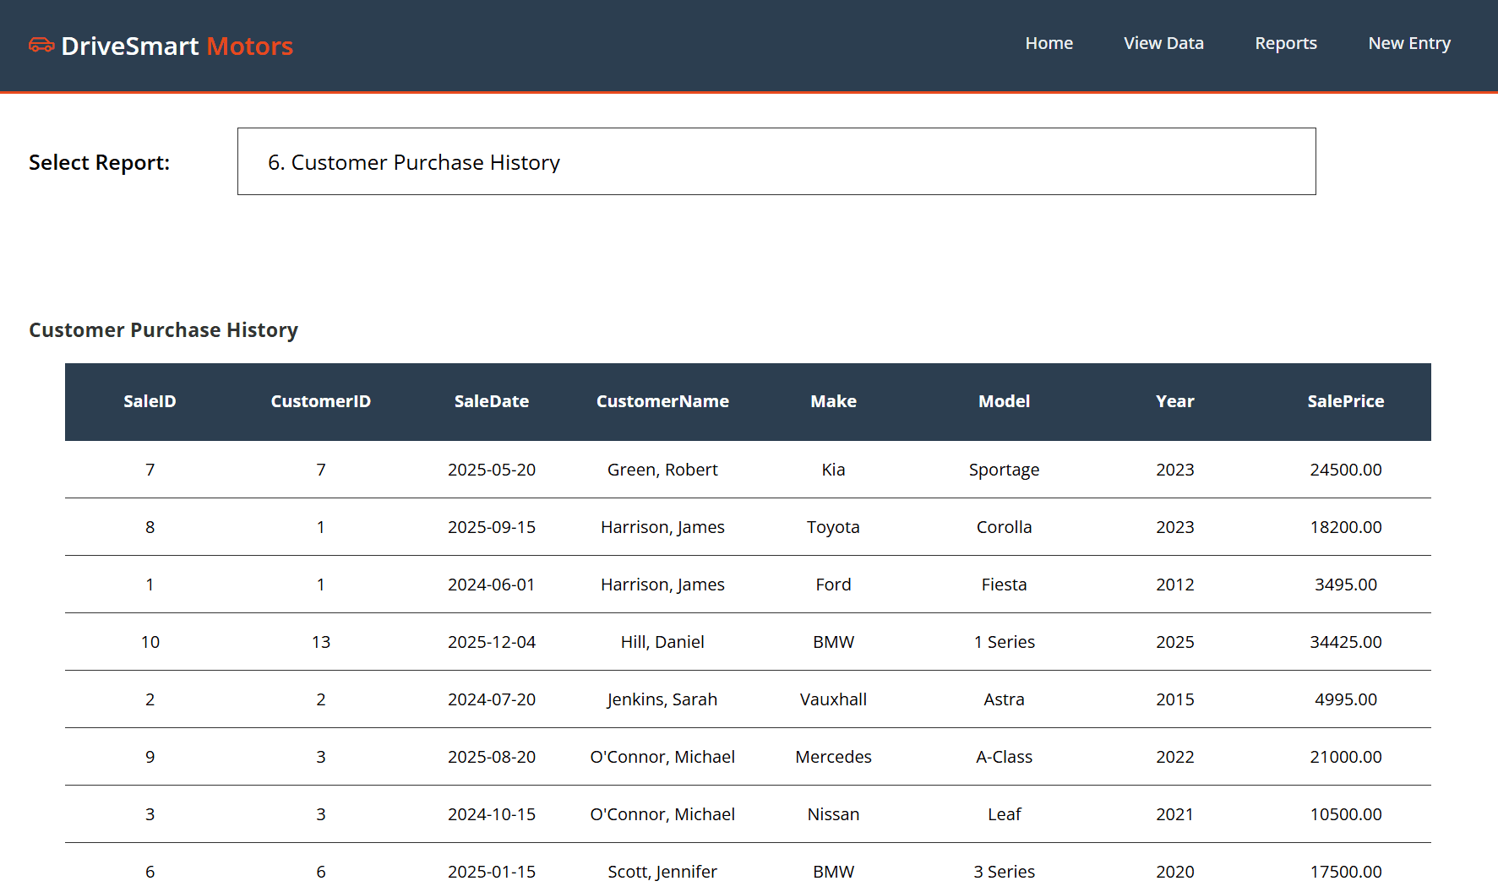Viewport: 1498px width, 892px height.
Task: Click the SaleID column header
Action: point(150,401)
